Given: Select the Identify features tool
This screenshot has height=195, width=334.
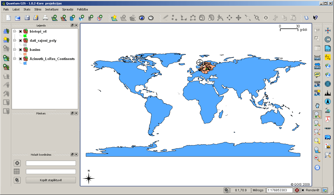Looking at the screenshot, I should click(317, 31).
